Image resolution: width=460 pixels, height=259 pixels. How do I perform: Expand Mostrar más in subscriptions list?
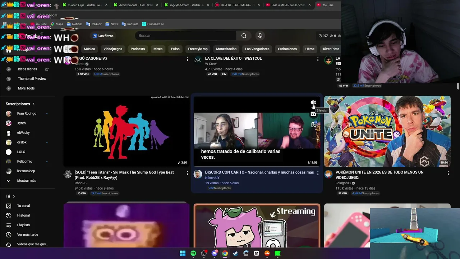coord(27,181)
